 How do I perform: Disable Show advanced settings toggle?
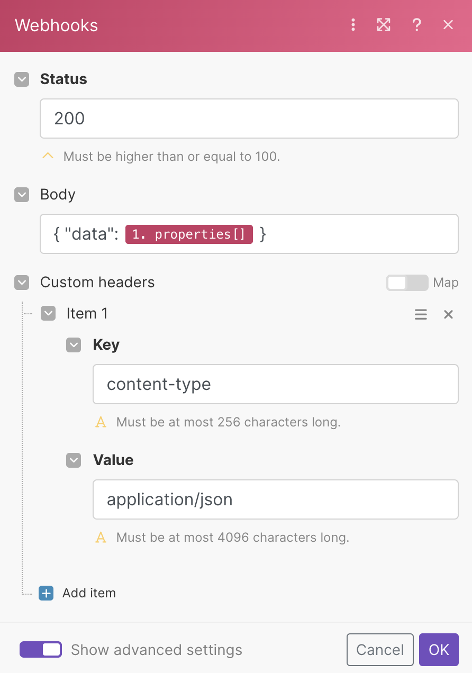[x=41, y=649]
